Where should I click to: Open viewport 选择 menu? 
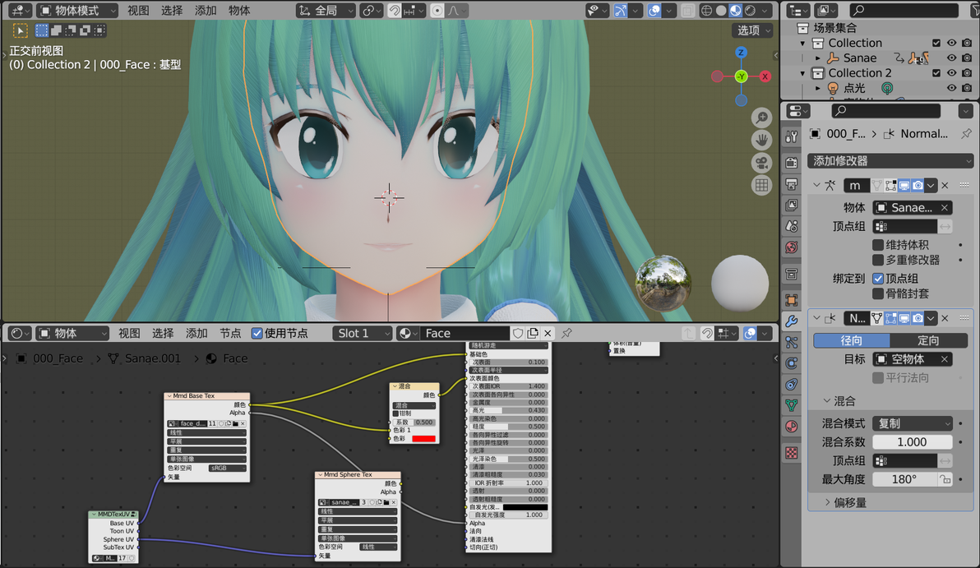coord(172,11)
